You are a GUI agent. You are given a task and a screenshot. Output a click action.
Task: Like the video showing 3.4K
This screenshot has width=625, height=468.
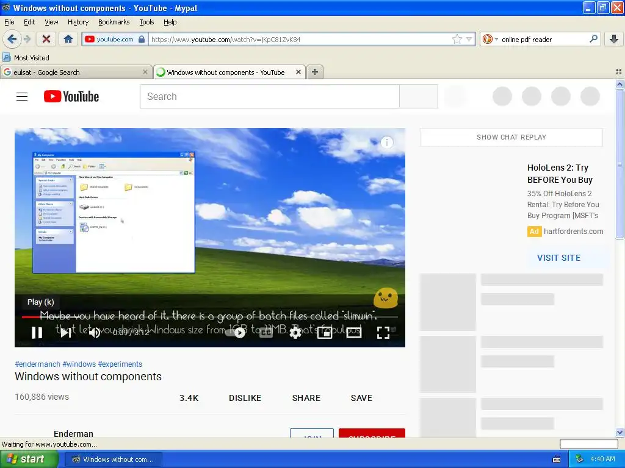point(189,398)
